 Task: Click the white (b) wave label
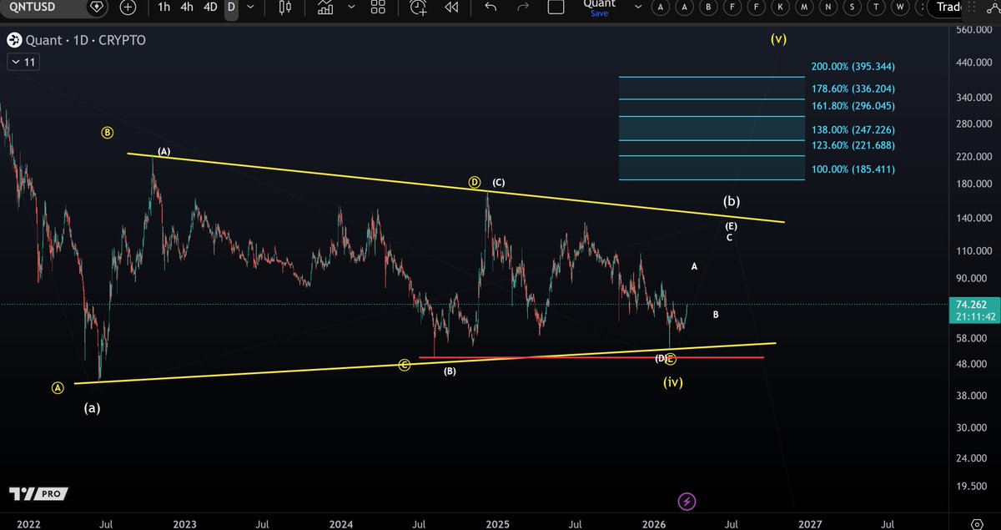pyautogui.click(x=732, y=201)
